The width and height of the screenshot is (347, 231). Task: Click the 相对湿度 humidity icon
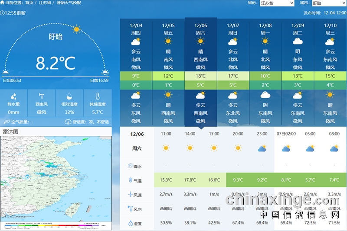pos(69,96)
